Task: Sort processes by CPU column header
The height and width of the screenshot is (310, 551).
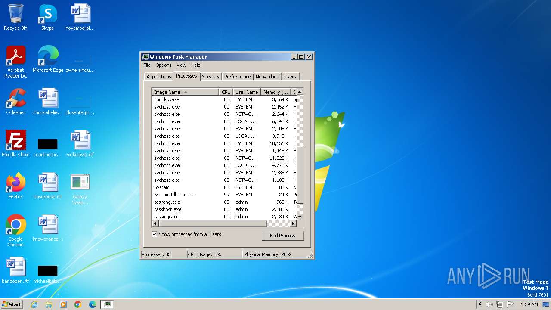Action: pyautogui.click(x=226, y=92)
